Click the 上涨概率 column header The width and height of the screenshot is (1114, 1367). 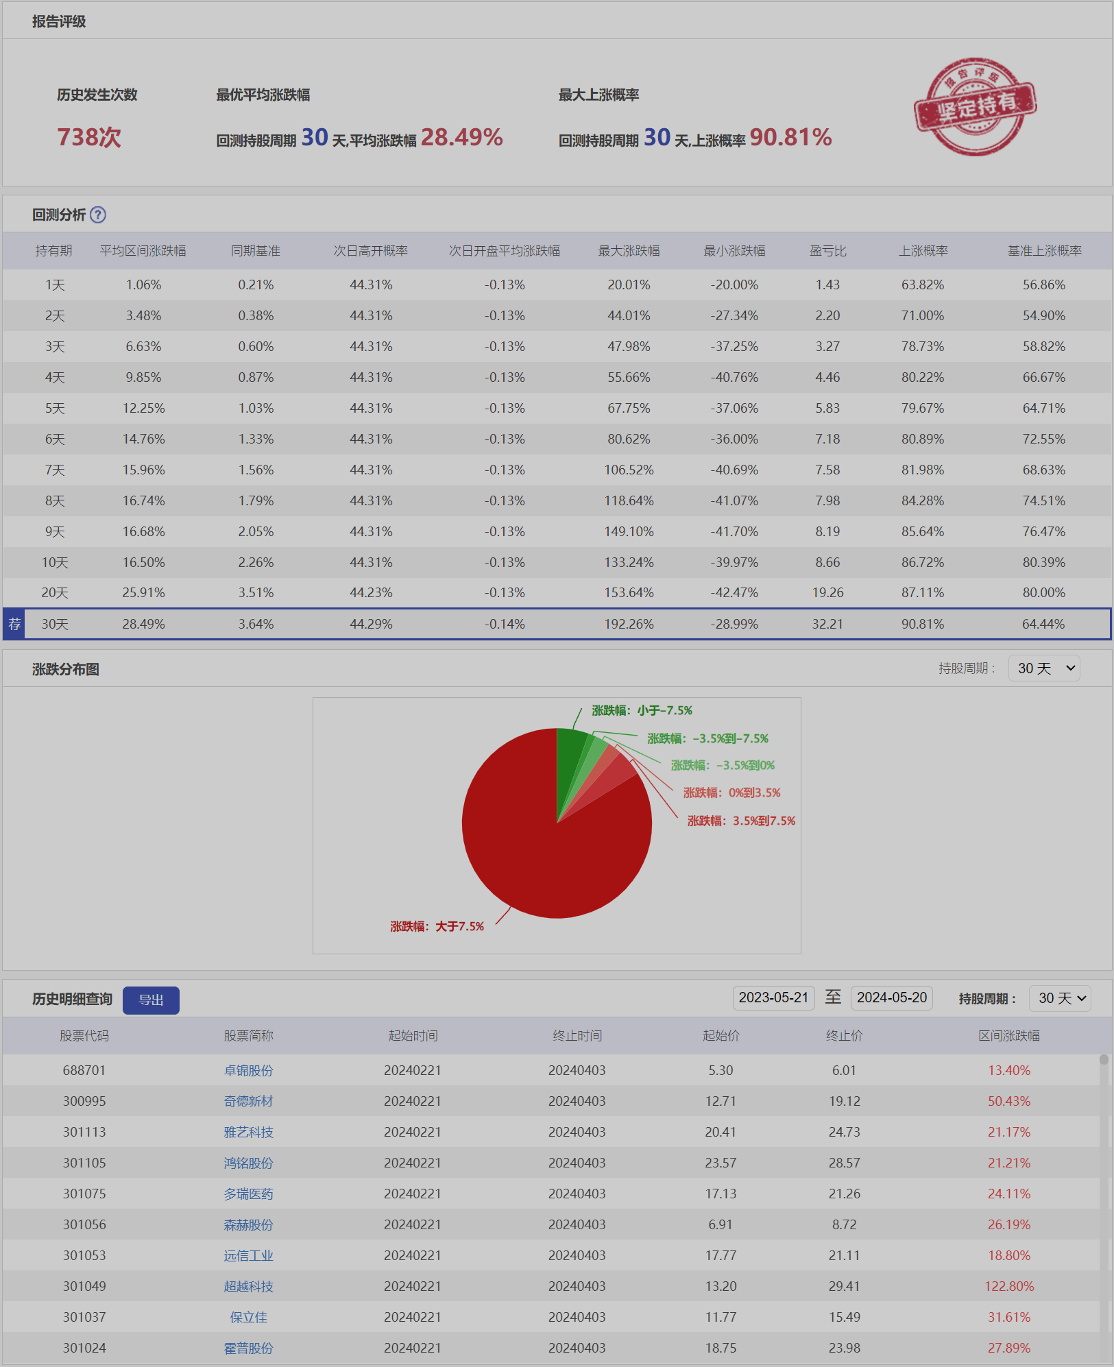tap(923, 251)
